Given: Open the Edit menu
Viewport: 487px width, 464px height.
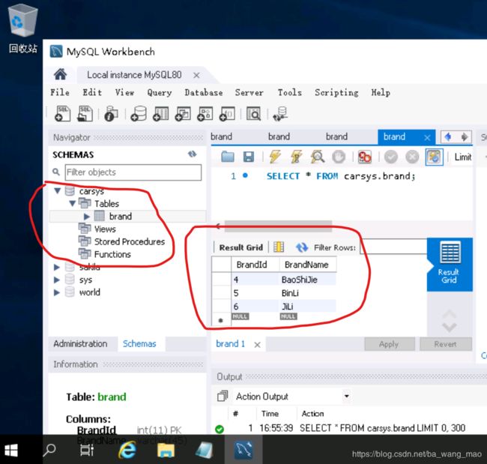Looking at the screenshot, I should (x=92, y=93).
